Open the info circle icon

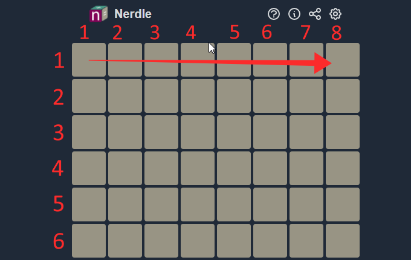point(294,14)
